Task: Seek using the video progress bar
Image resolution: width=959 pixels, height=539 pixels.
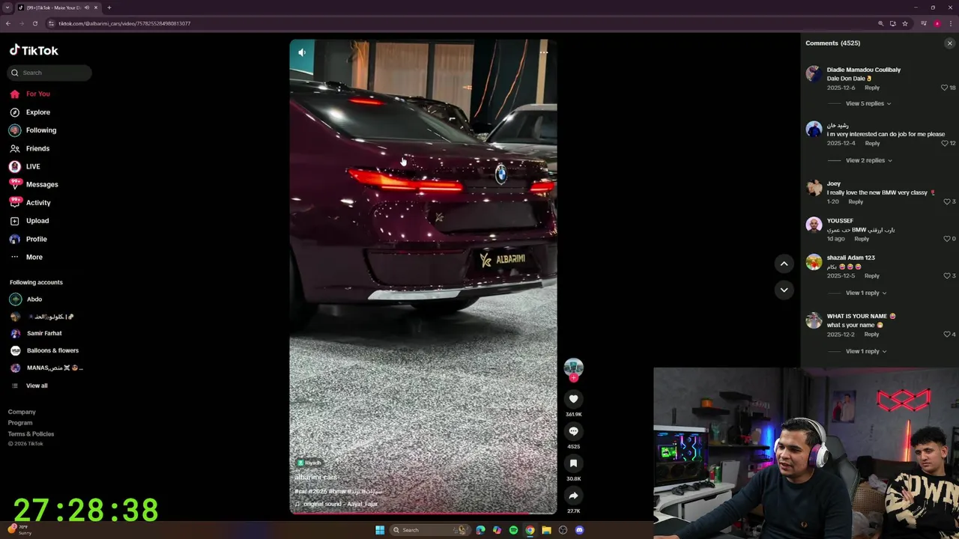Action: [423, 513]
